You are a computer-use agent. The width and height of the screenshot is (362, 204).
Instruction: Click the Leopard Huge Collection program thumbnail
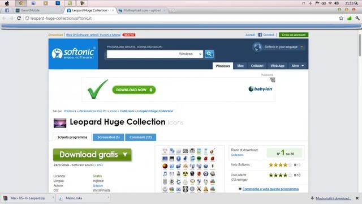(60, 123)
